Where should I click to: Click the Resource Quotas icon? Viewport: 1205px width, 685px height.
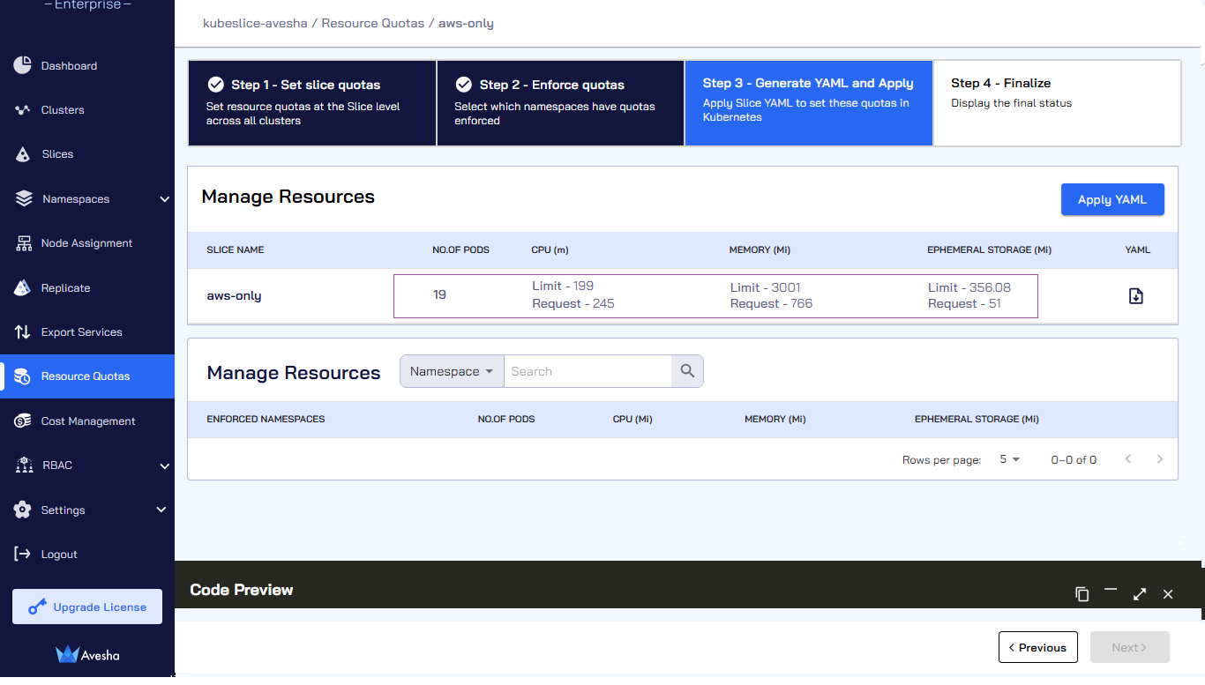[24, 376]
